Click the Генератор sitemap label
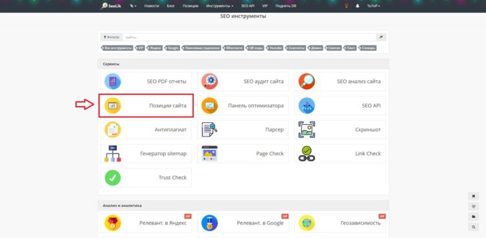This screenshot has width=486, height=238. 163,153
